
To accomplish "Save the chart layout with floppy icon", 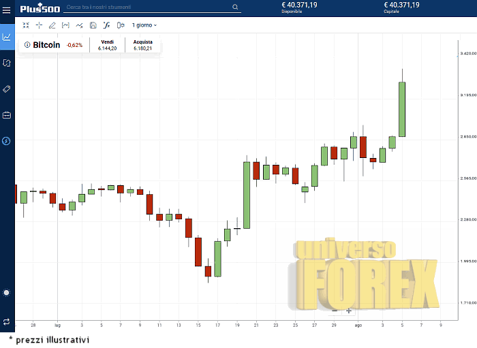I will (93, 25).
